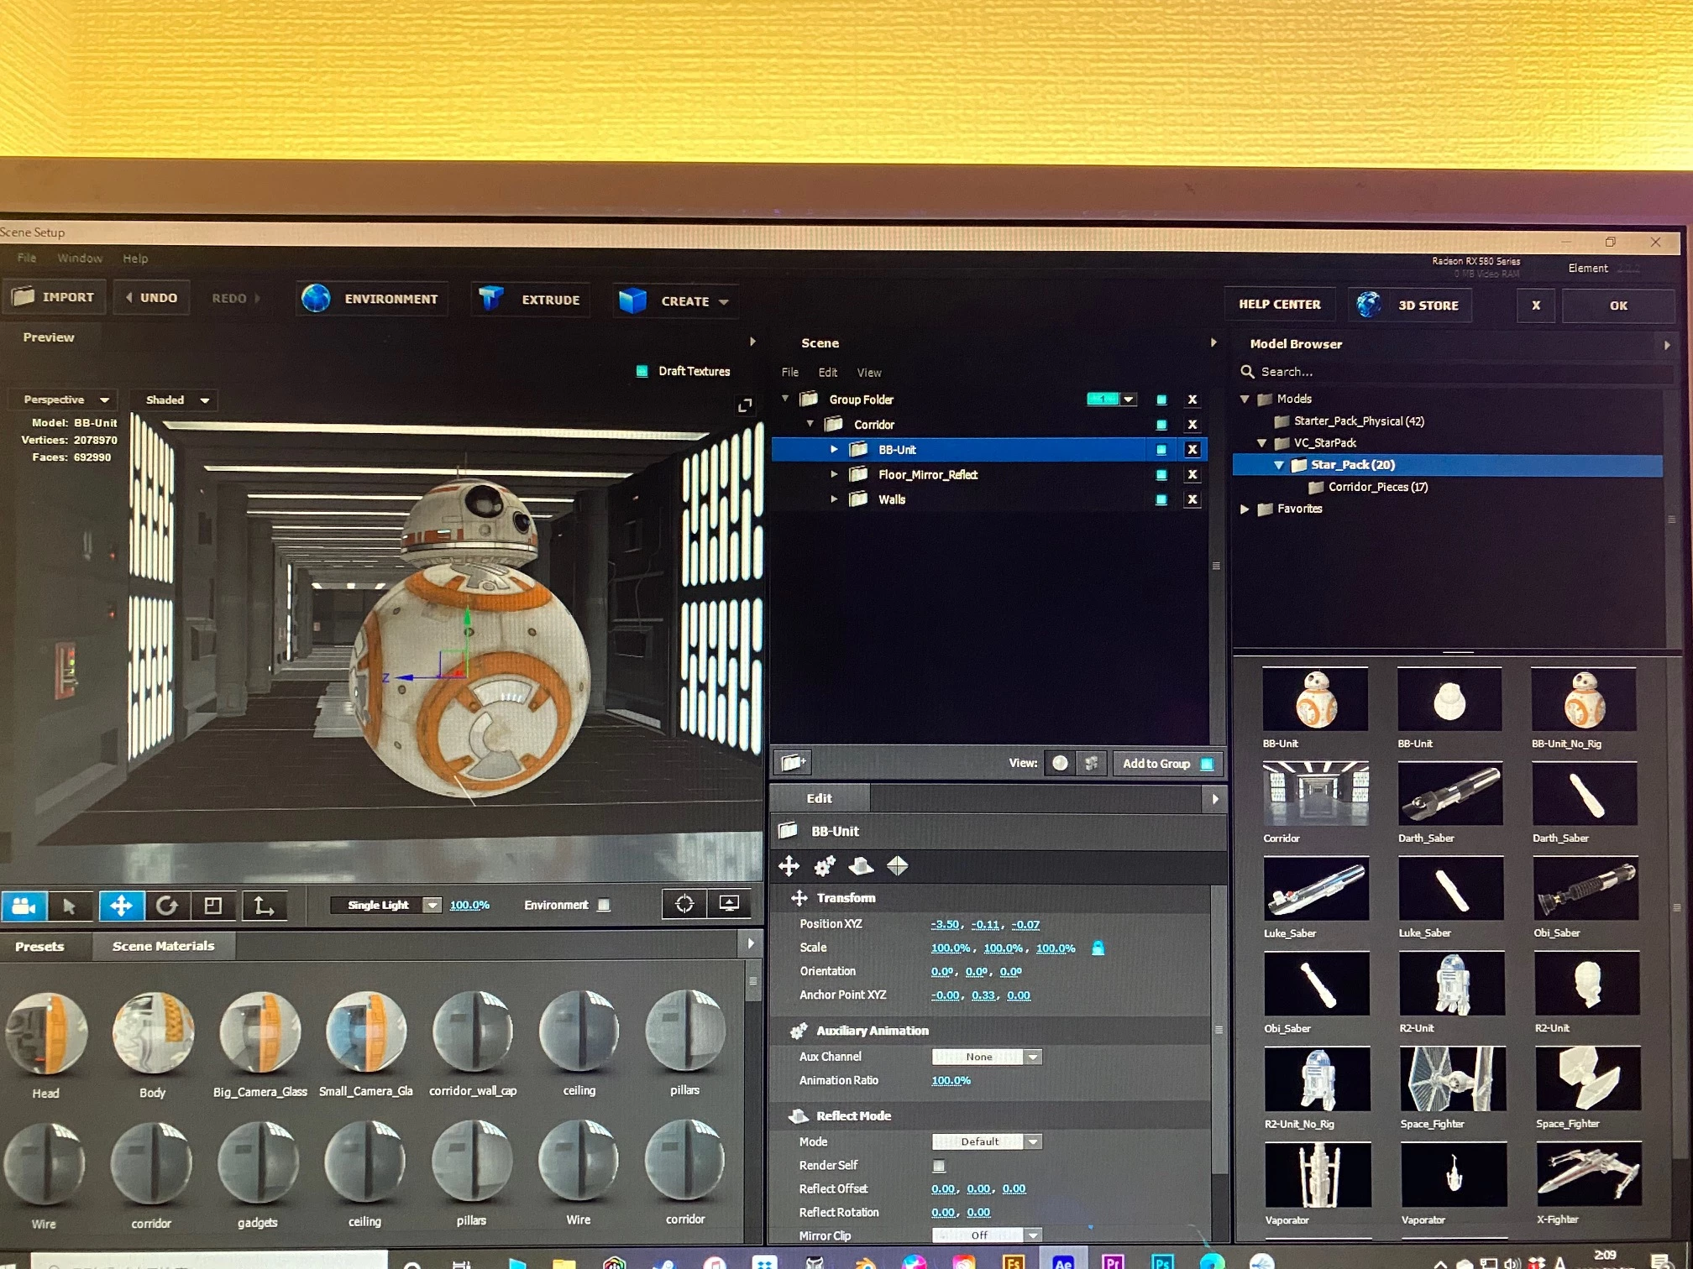1693x1269 pixels.
Task: Click the center view target icon
Action: click(684, 904)
